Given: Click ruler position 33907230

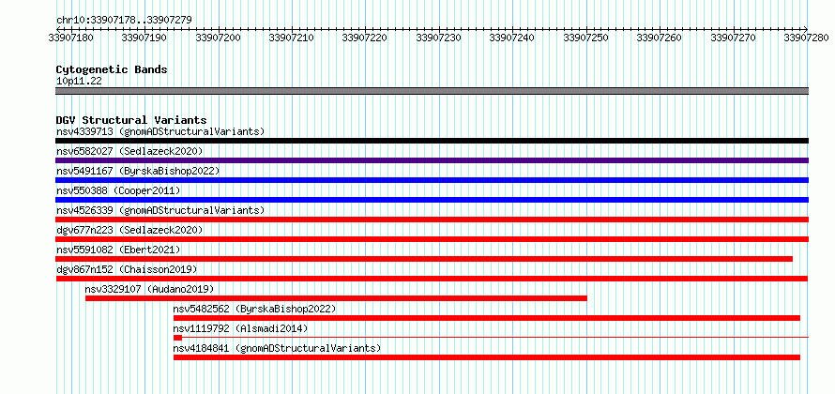Looking at the screenshot, I should [x=439, y=38].
